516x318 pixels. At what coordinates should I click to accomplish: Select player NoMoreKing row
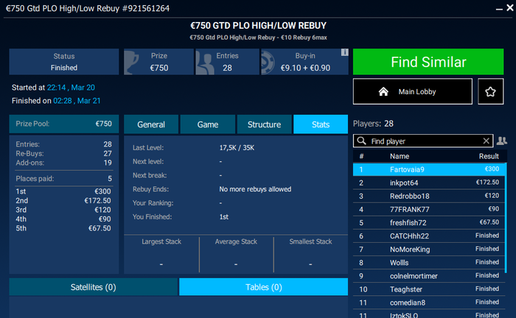pos(429,249)
